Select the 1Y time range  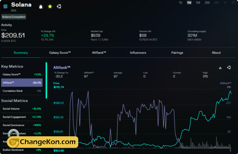[225, 3]
